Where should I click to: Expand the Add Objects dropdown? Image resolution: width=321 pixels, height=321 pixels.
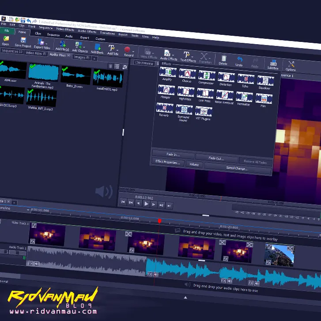coord(84,47)
